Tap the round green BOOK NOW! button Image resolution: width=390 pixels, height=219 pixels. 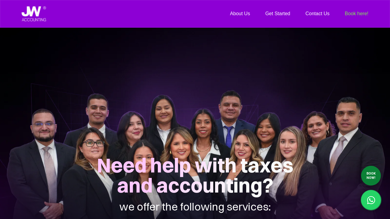371,176
